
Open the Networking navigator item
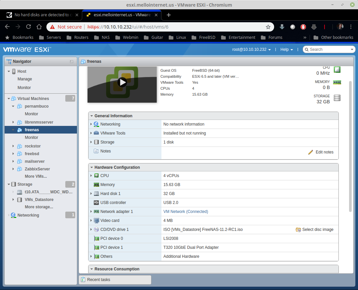click(28, 215)
